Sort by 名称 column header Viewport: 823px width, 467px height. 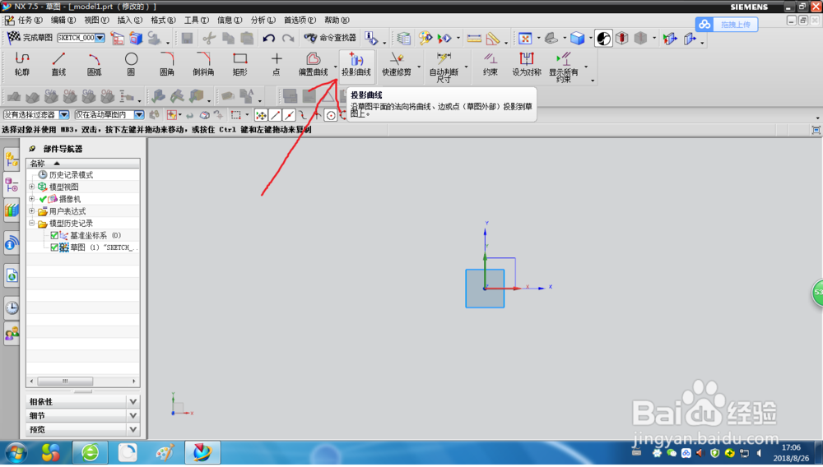pos(83,163)
